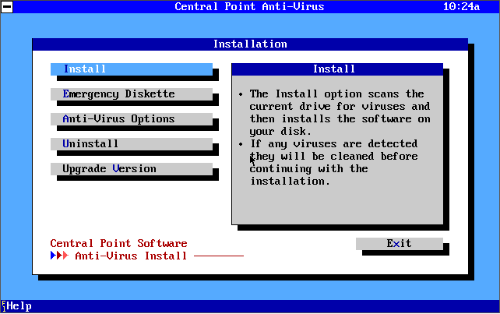Open Anti-Virus Options

point(131,119)
